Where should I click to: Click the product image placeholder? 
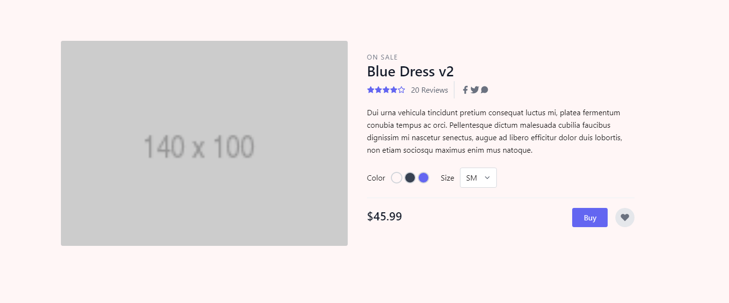click(204, 143)
